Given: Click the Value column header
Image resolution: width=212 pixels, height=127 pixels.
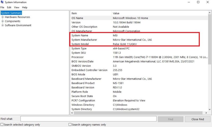Looking at the screenshot, I should pyautogui.click(x=160, y=13).
